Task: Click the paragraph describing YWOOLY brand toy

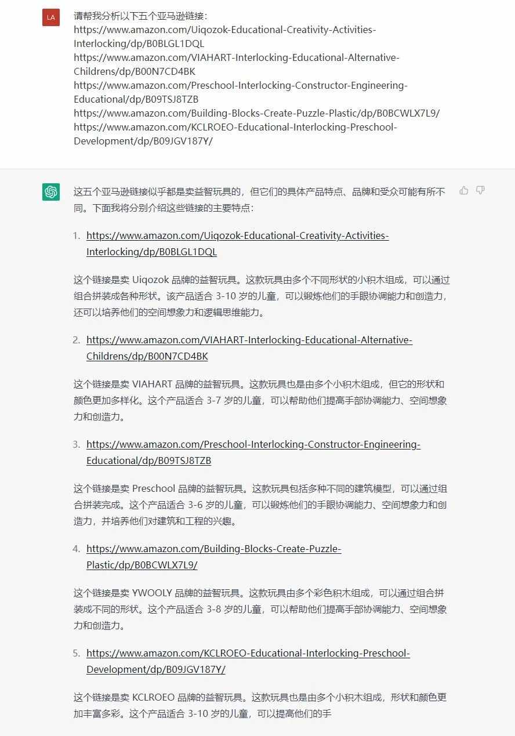Action: point(260,609)
